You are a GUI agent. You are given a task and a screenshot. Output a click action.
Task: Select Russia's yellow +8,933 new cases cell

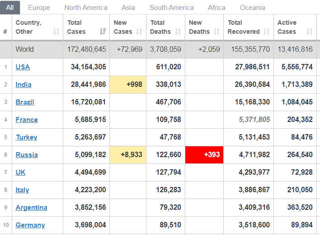coord(128,155)
